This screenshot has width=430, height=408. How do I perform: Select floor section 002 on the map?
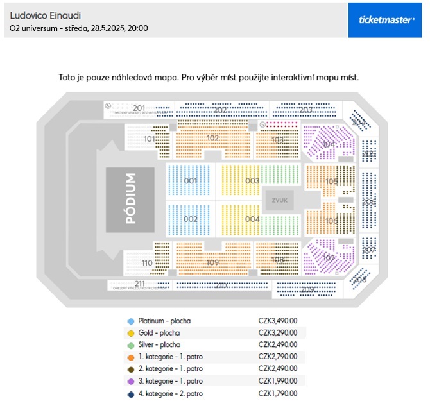[190, 219]
